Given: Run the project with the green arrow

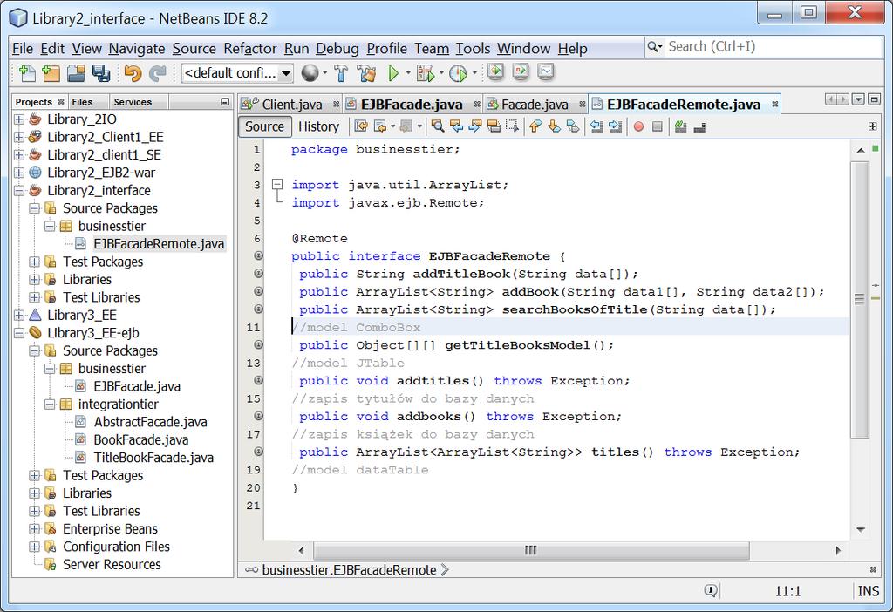Looking at the screenshot, I should (393, 73).
